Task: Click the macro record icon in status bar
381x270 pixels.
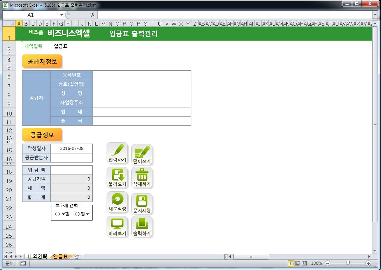Action: [x=23, y=263]
